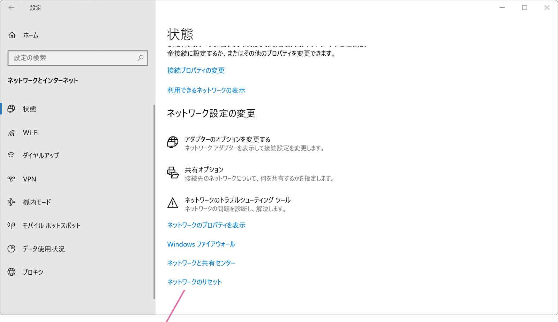This screenshot has height=322, width=558.
Task: Click the back arrow icon
Action: [12, 8]
